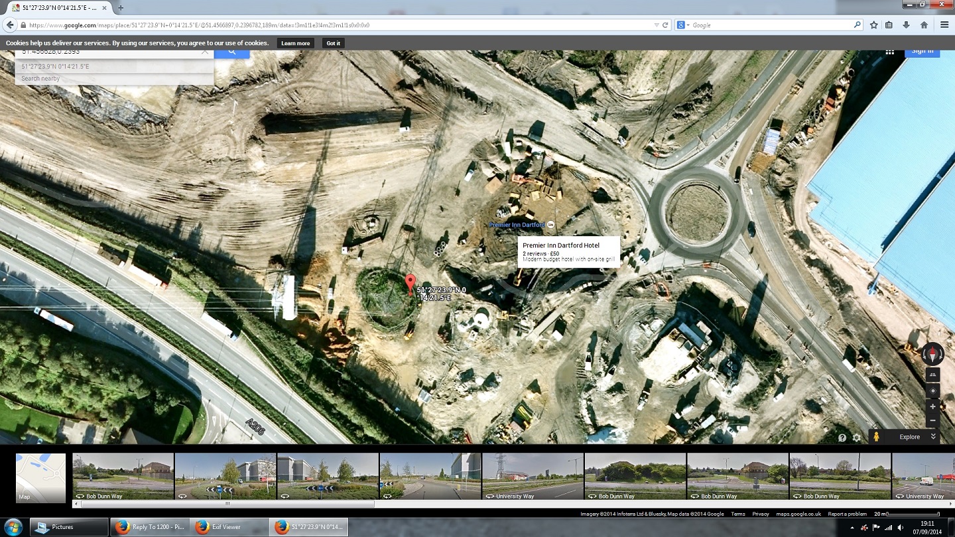Switch to the Pictures taskbar window
Viewport: 955px width, 537px height.
[69, 528]
